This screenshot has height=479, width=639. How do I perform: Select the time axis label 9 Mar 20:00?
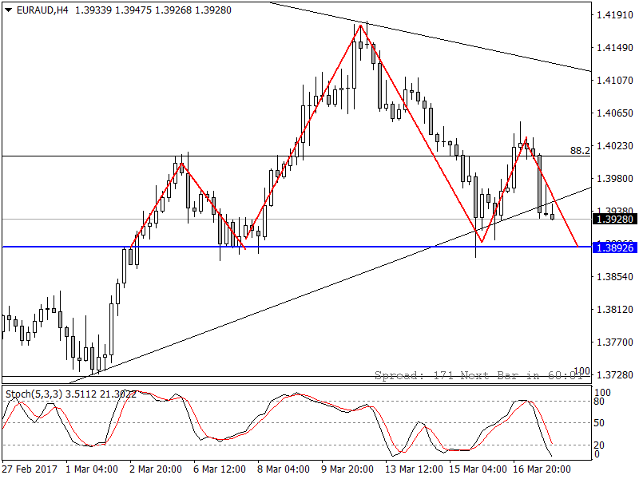click(347, 469)
